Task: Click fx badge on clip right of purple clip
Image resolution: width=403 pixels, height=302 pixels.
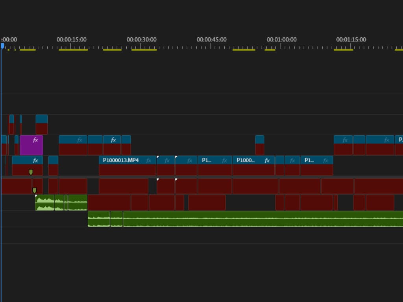Action: (x=80, y=140)
